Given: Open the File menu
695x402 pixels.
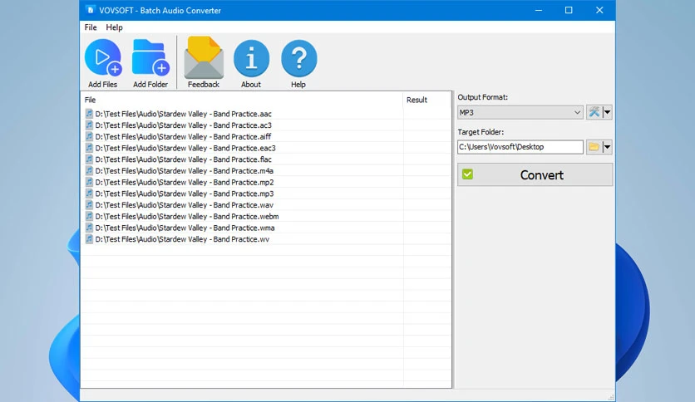Looking at the screenshot, I should tap(91, 27).
